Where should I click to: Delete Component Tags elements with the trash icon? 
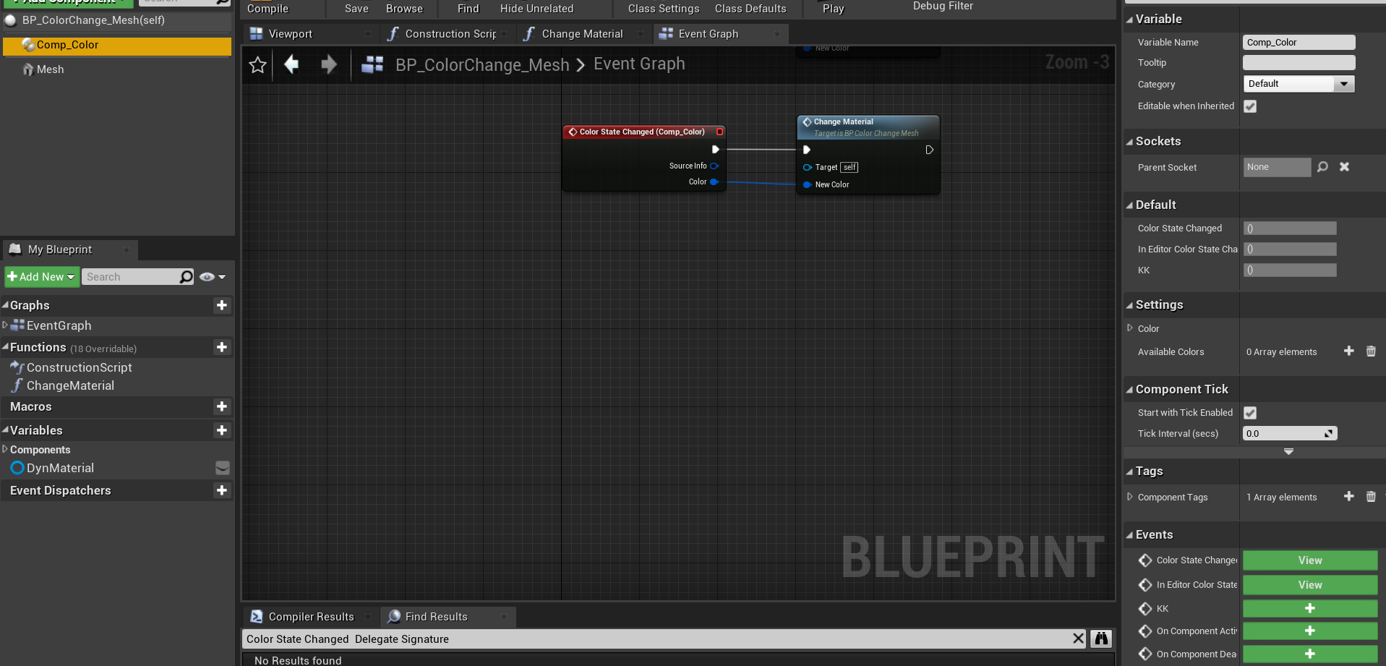click(1371, 497)
